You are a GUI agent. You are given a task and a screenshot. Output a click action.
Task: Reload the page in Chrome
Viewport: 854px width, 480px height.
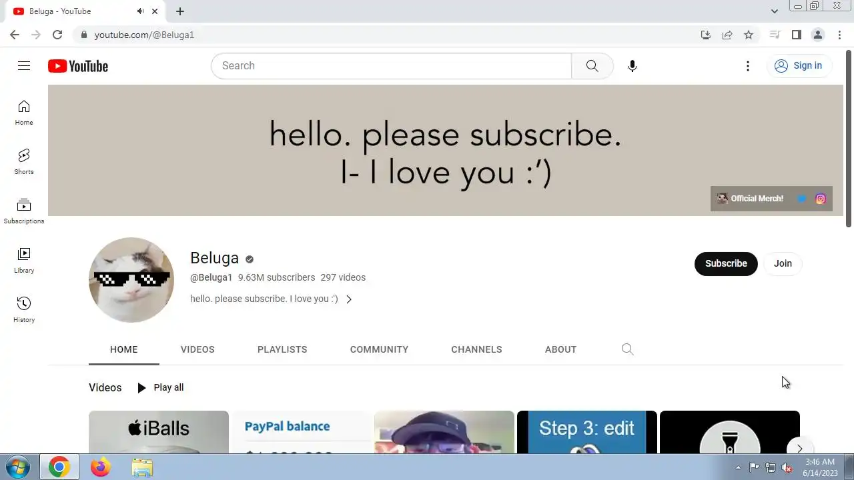[x=57, y=35]
